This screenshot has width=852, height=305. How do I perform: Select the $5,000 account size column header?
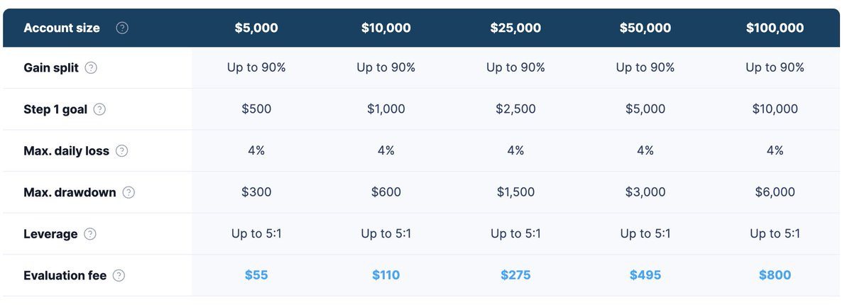(256, 28)
